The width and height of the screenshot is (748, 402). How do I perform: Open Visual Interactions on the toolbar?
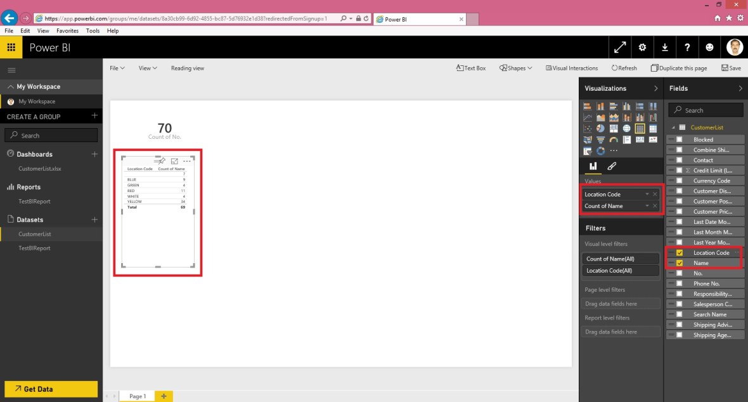click(x=572, y=68)
